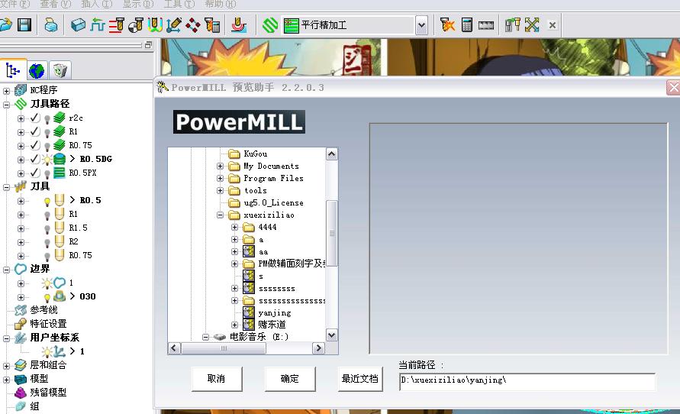
Task: Collapse the 边界 tree node
Action: coord(7,270)
